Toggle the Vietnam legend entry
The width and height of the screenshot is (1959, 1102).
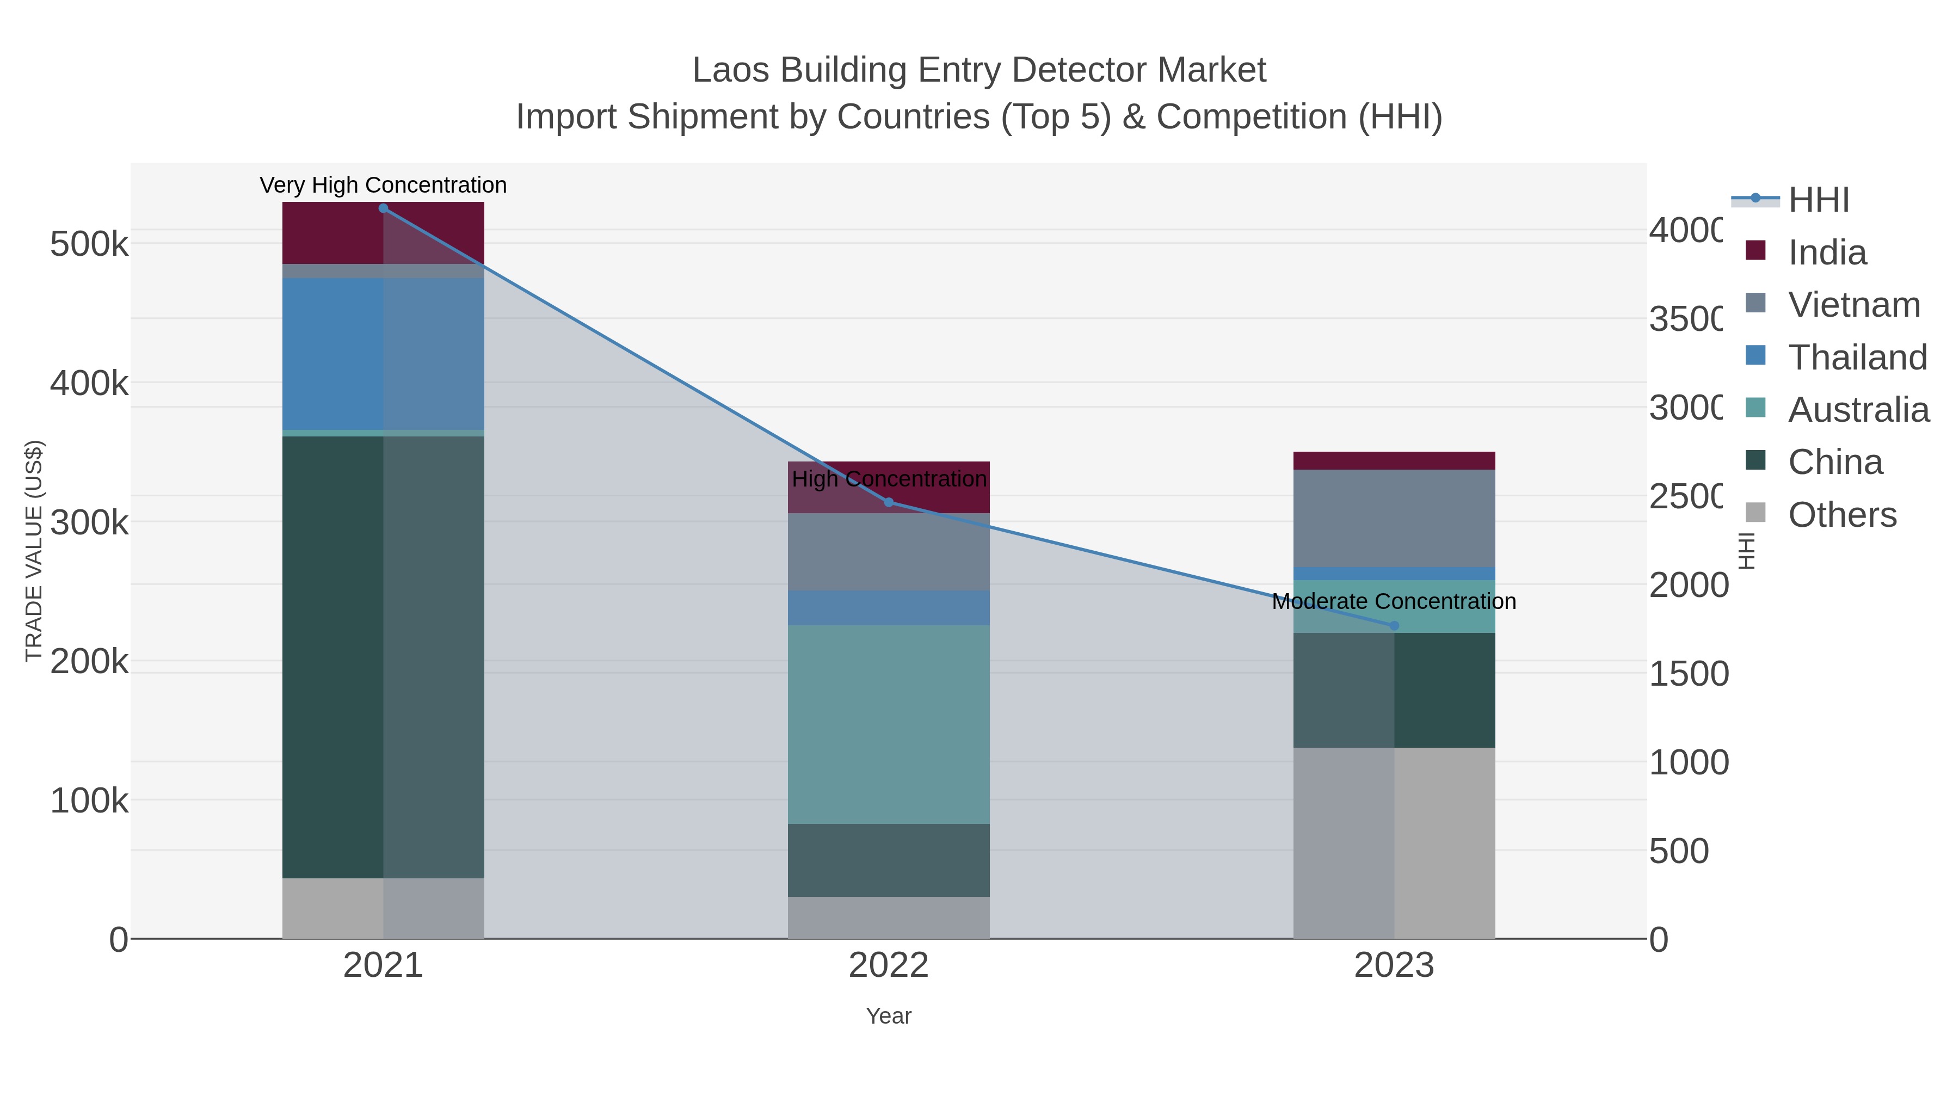pos(1833,304)
